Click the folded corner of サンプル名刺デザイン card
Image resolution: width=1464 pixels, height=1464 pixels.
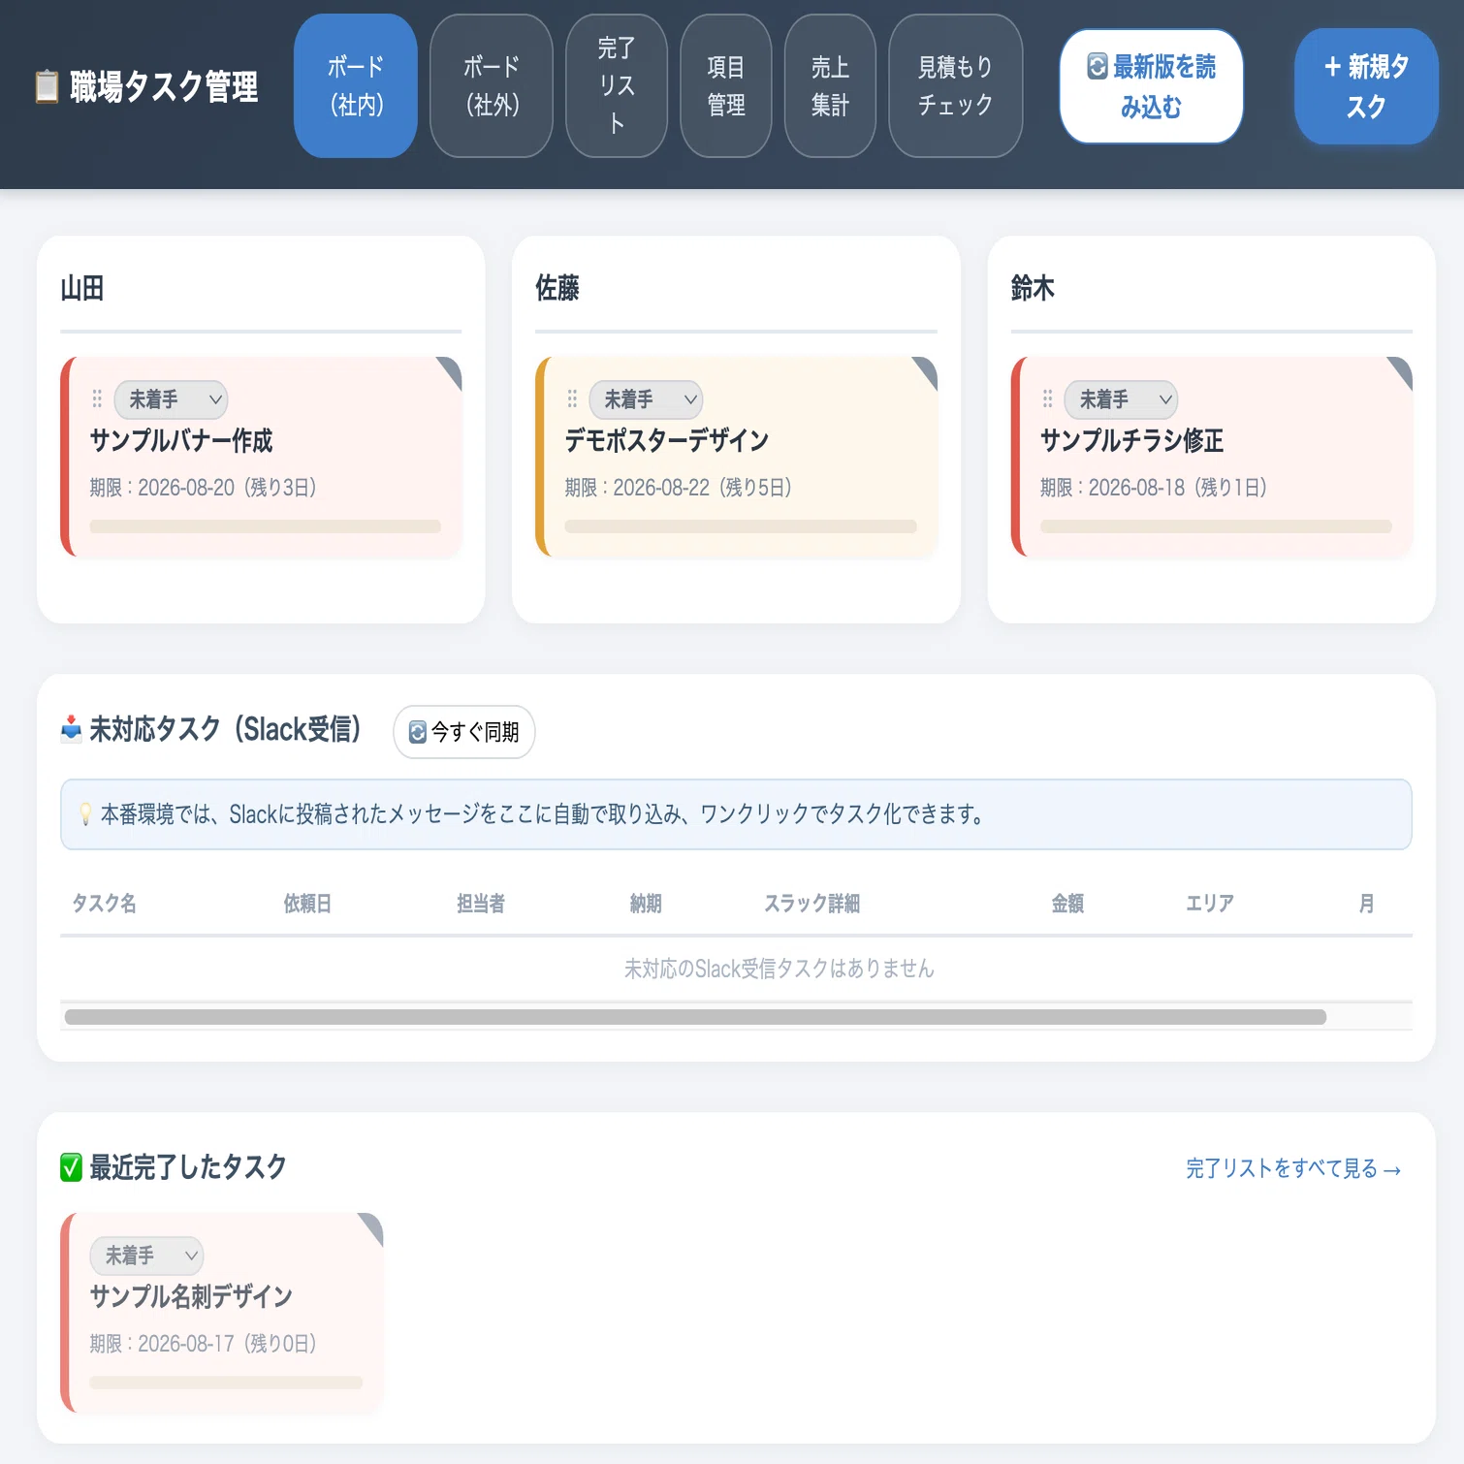point(373,1225)
